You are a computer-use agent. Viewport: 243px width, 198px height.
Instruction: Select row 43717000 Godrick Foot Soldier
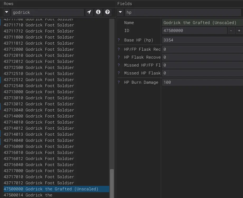click(x=56, y=171)
